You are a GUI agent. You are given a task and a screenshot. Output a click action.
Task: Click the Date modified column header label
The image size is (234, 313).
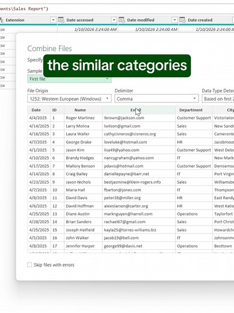pos(141,20)
